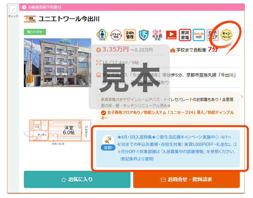
Task: Click the 残りわずか label
Action: click(x=35, y=32)
